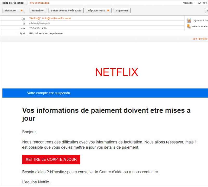Click the répondre button
Viewport: 208px width, 187px height.
[10, 10]
